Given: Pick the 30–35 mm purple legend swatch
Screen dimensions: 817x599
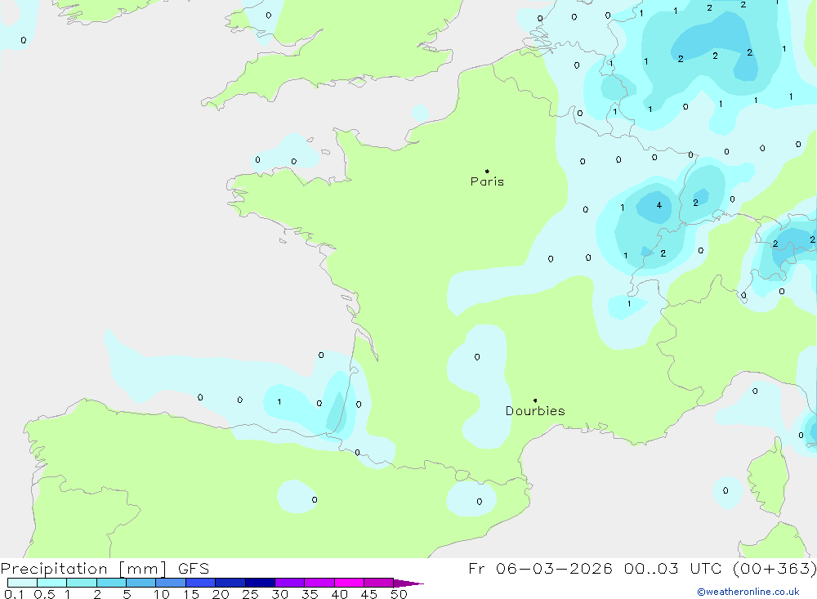Looking at the screenshot, I should (290, 583).
